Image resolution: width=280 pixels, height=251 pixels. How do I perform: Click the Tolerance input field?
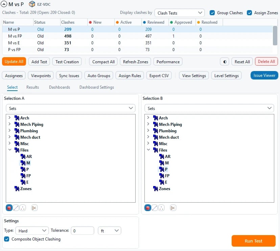coord(83,231)
